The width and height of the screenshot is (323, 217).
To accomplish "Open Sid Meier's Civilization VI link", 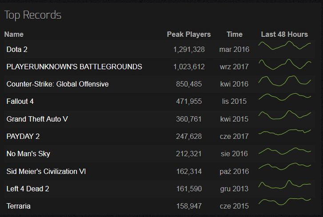I will coord(46,171).
